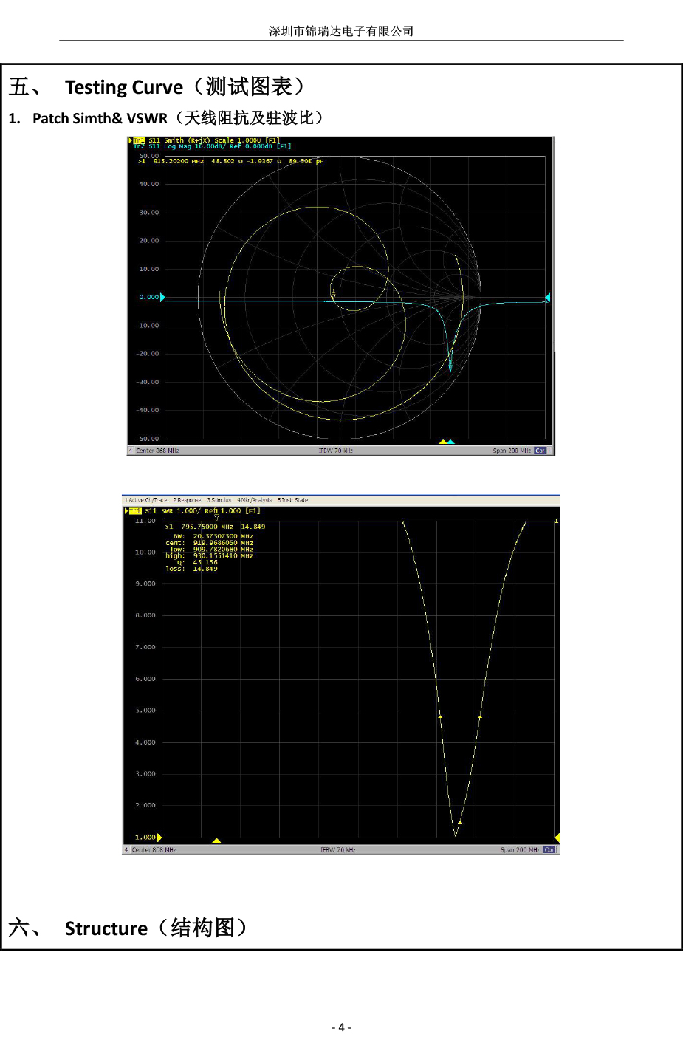Click the 11.00 value on the SWR axis
The image size is (683, 1037).
pyautogui.click(x=145, y=521)
